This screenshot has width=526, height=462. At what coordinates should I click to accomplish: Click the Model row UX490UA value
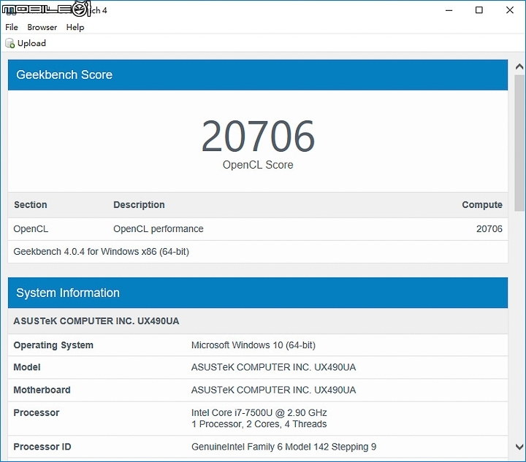coord(273,367)
